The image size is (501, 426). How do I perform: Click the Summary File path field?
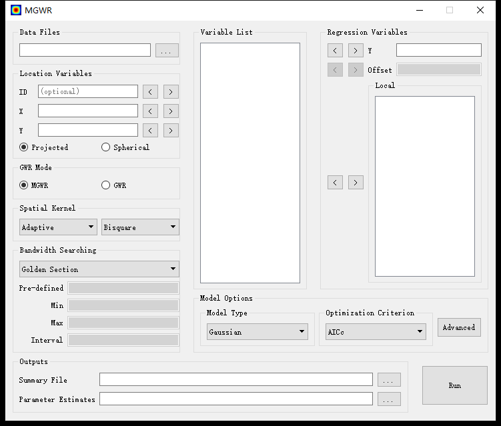(x=236, y=379)
